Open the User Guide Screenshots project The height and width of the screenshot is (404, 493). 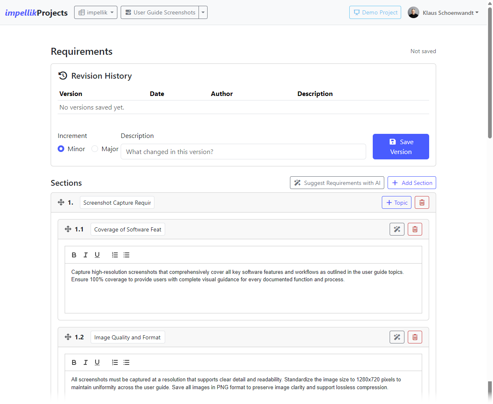[160, 13]
